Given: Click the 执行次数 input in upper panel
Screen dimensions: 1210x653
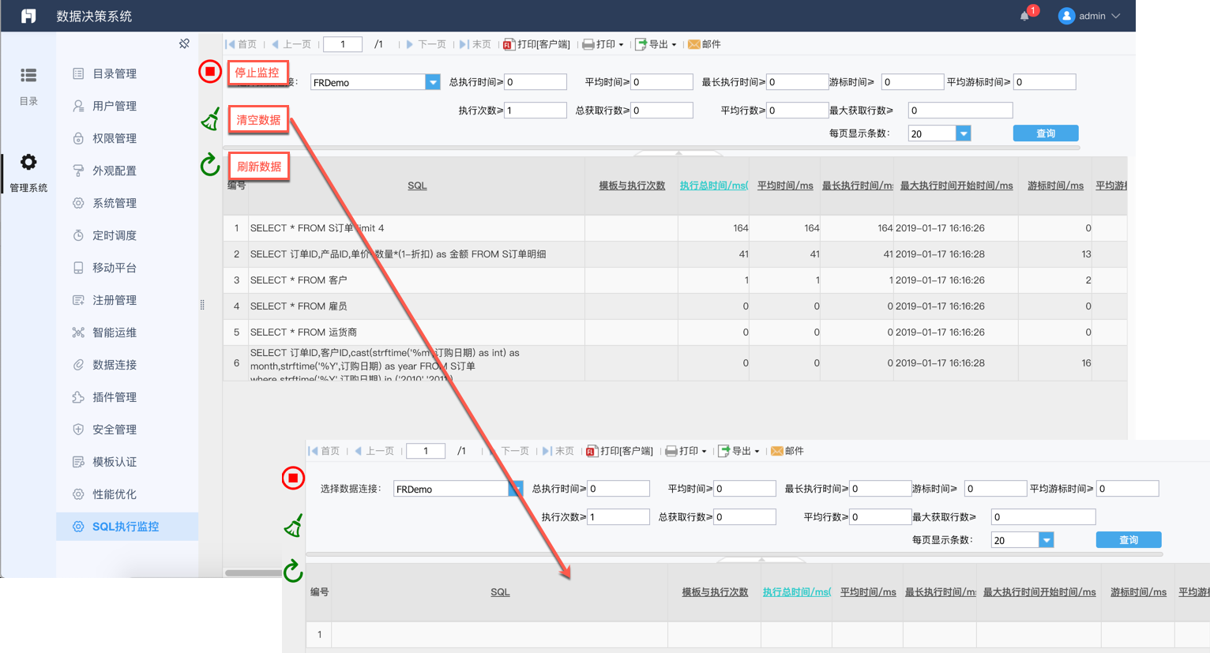Looking at the screenshot, I should [535, 111].
